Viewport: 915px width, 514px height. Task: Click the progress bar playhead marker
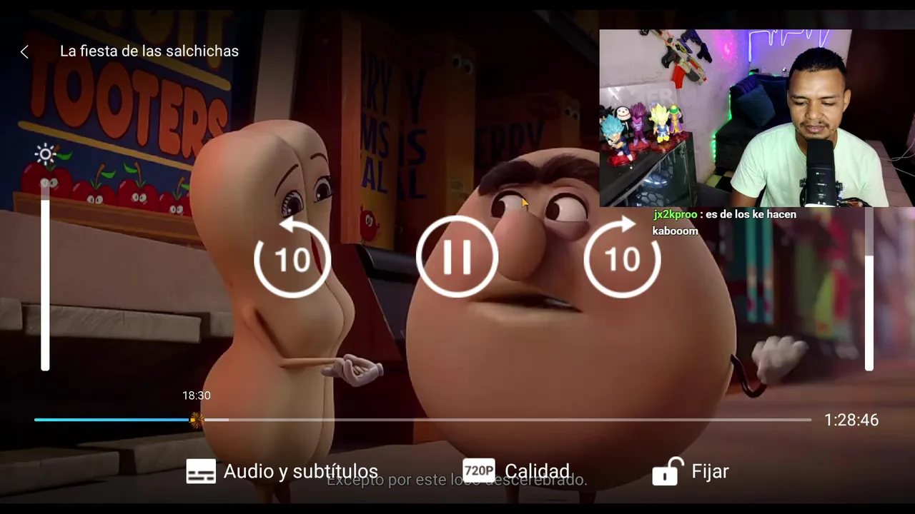(x=196, y=420)
